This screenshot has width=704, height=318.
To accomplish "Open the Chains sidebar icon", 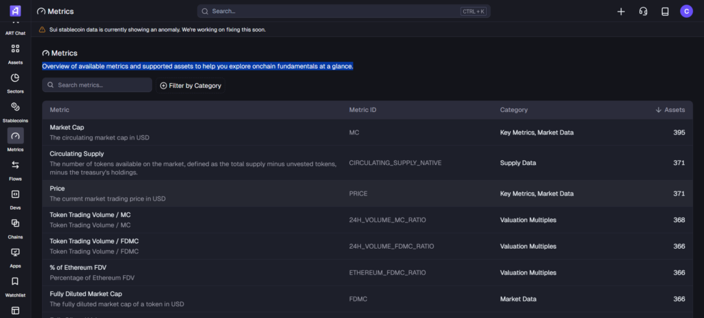I will (15, 223).
